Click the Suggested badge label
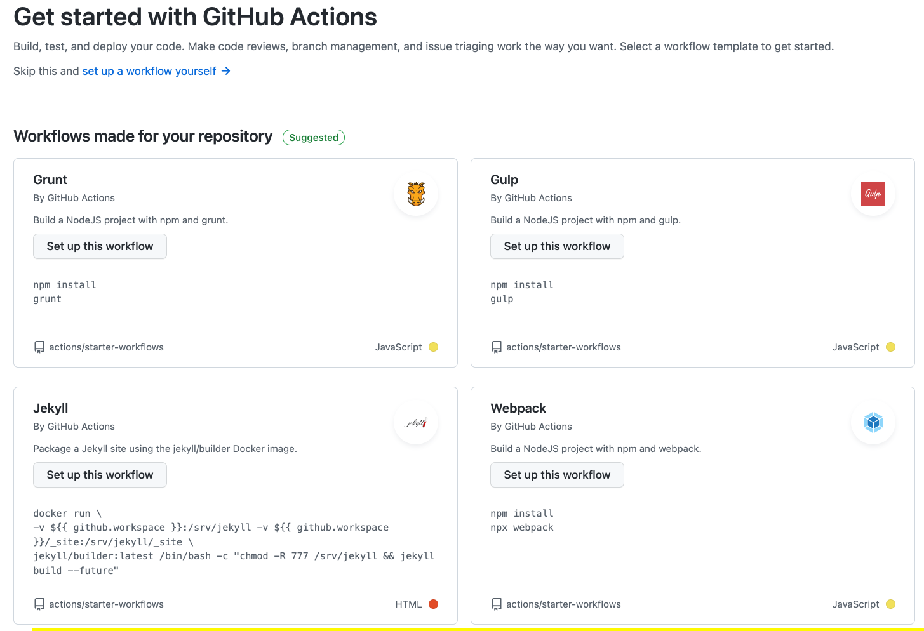 pyautogui.click(x=314, y=138)
